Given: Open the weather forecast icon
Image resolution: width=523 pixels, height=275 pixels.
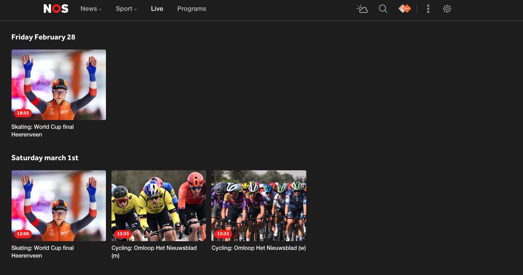Looking at the screenshot, I should point(362,9).
